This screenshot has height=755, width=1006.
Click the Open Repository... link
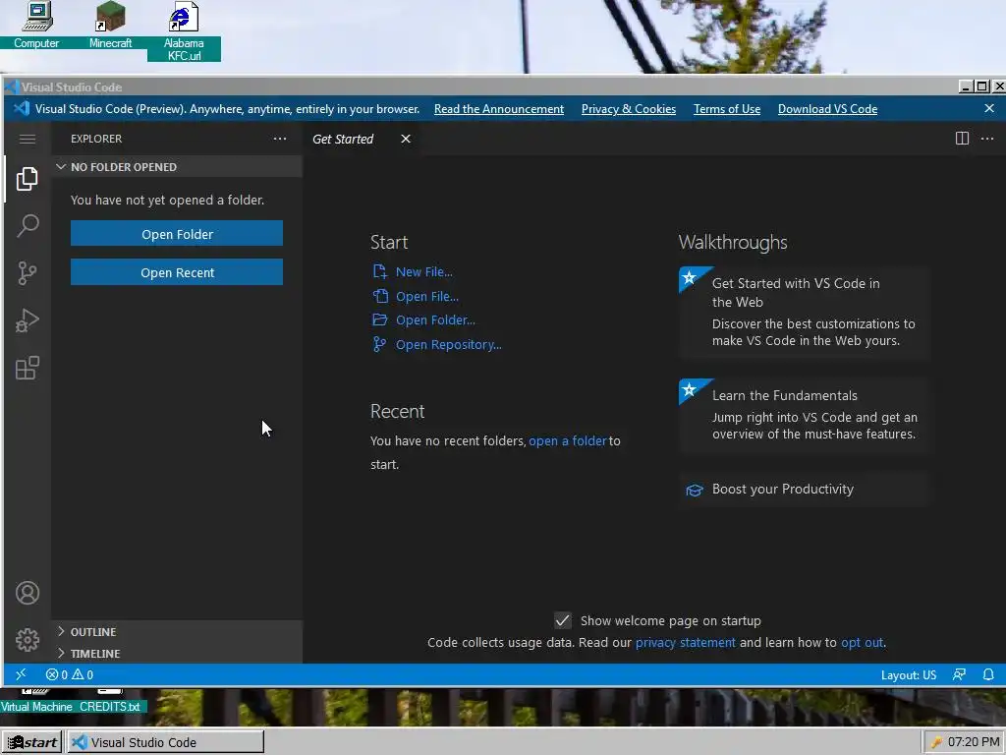[448, 345]
